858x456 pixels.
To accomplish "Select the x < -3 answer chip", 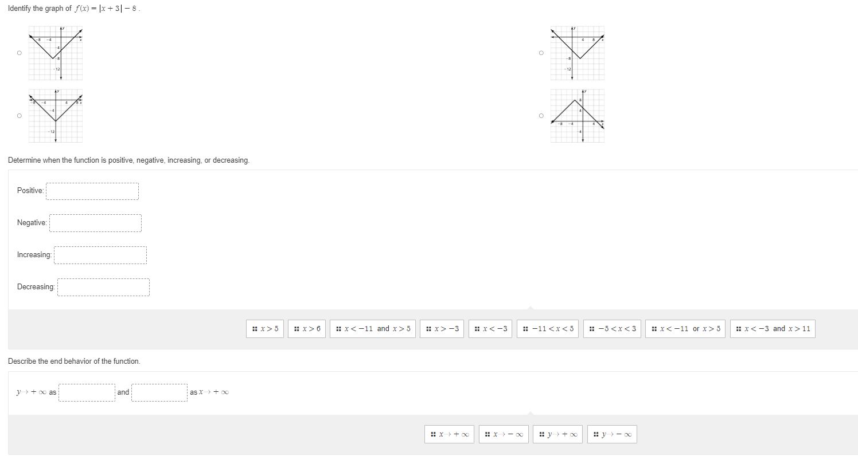I will [x=490, y=329].
